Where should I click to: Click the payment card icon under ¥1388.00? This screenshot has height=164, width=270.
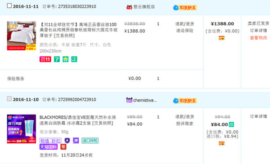(x=221, y=38)
